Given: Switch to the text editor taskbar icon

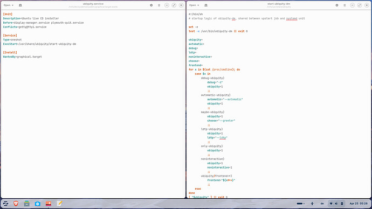Looking at the screenshot, I should pyautogui.click(x=59, y=204).
